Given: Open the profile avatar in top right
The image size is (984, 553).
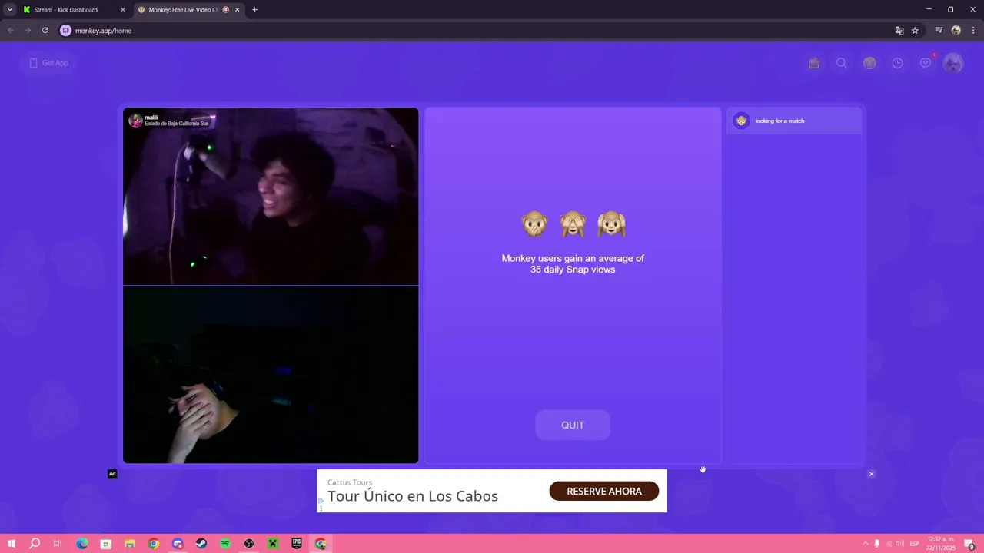Looking at the screenshot, I should (x=953, y=63).
